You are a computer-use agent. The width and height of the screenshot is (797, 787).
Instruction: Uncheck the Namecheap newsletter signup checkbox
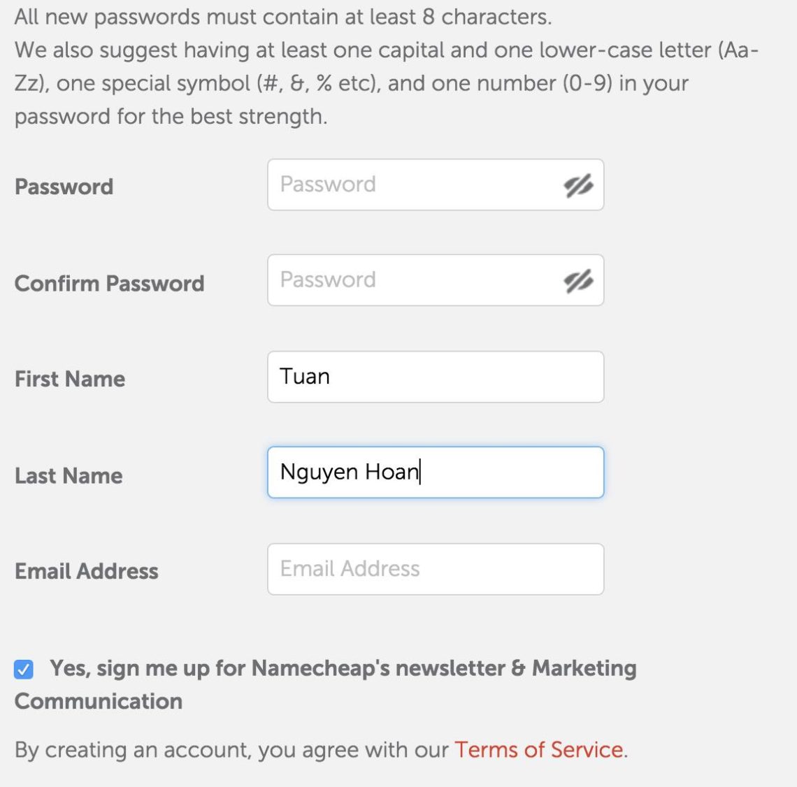point(24,670)
